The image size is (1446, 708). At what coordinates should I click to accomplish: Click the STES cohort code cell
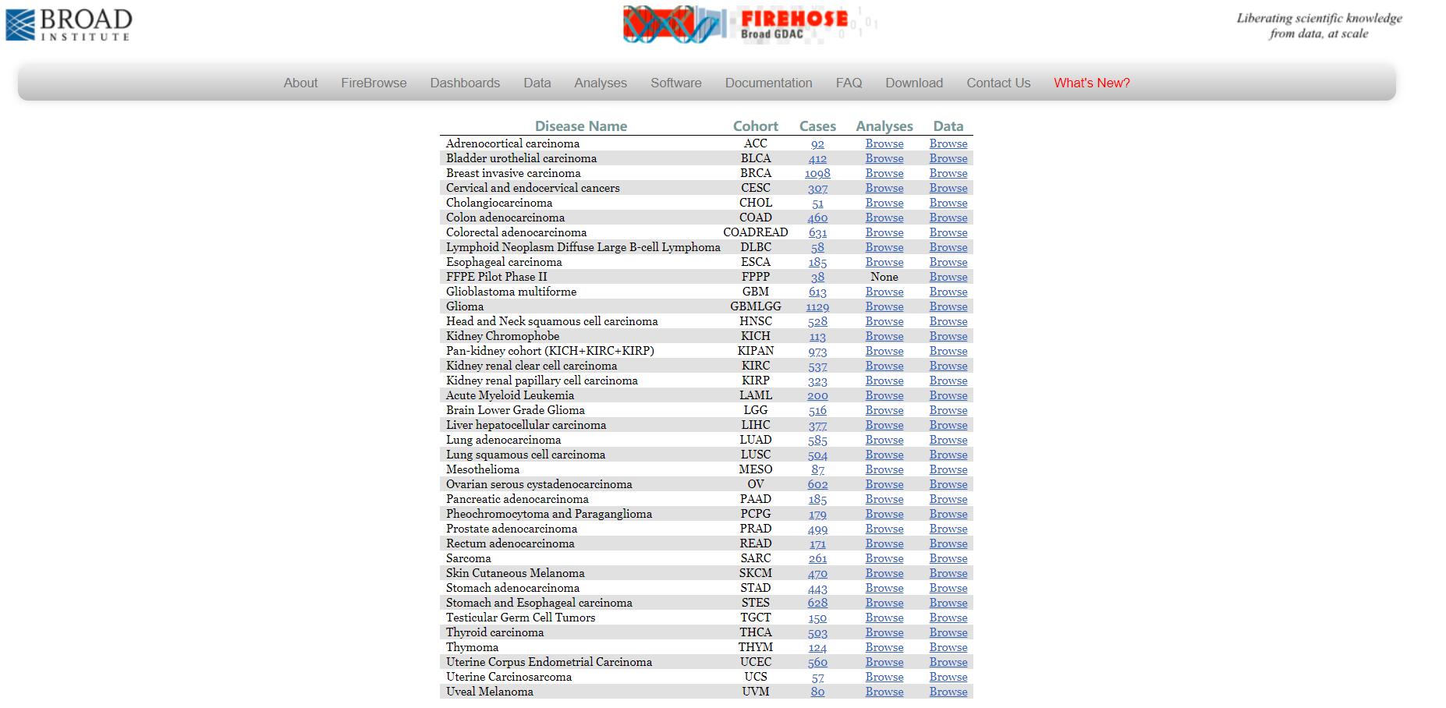[756, 603]
